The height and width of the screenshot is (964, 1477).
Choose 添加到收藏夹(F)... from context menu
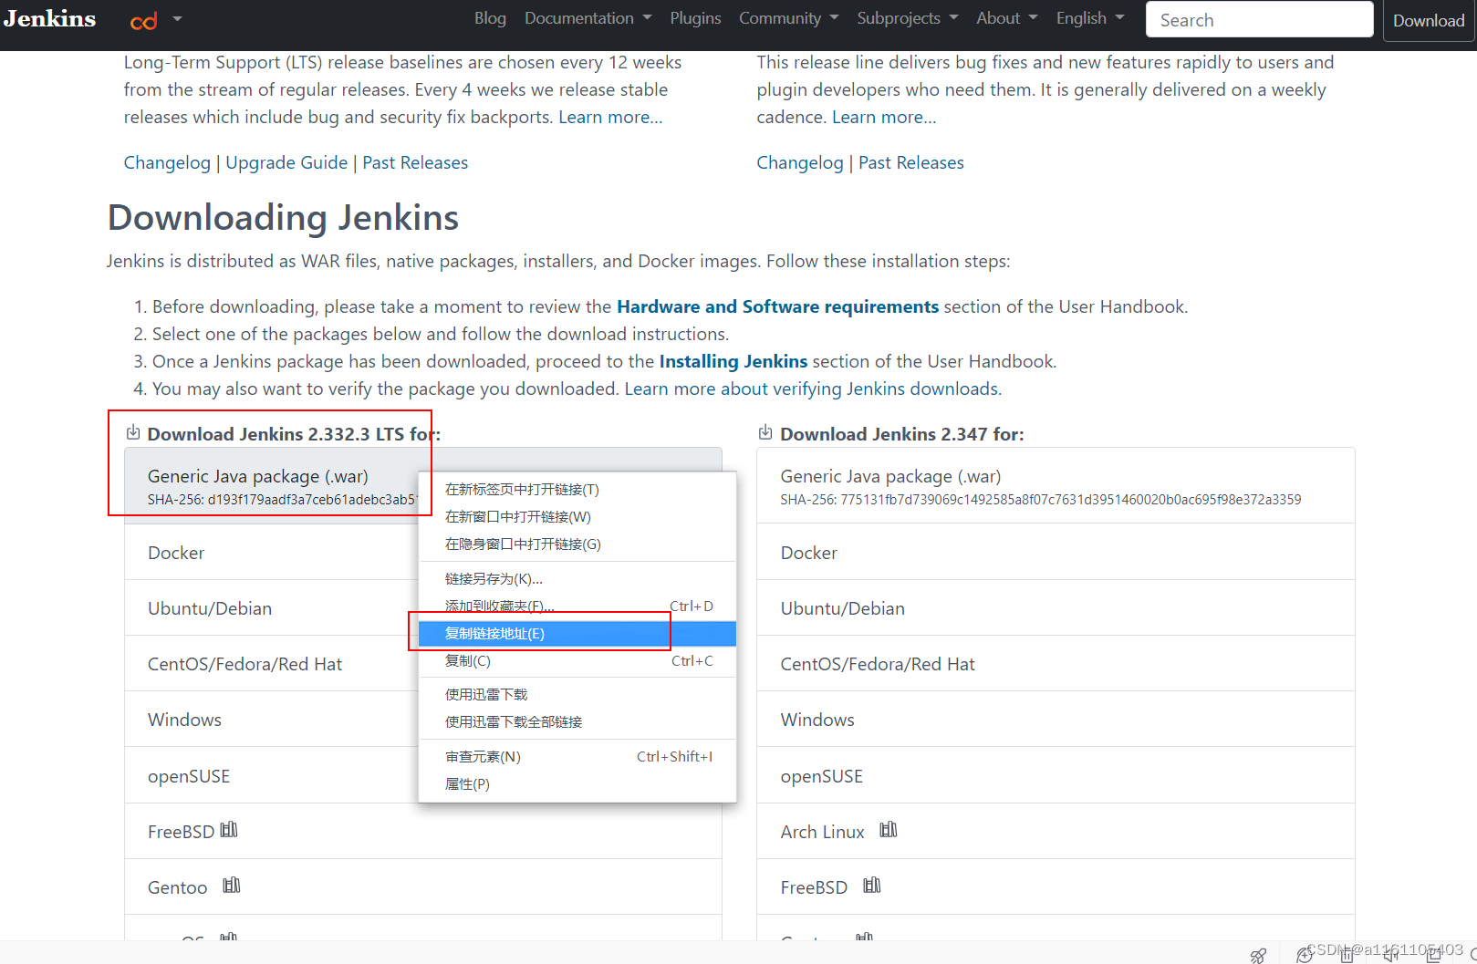(577, 606)
